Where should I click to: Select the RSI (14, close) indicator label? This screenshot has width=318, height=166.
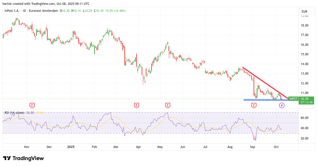tap(14, 112)
